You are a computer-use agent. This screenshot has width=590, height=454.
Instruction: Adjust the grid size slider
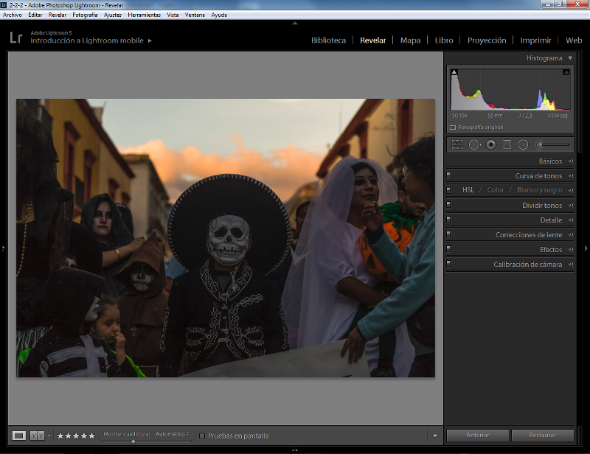click(133, 441)
